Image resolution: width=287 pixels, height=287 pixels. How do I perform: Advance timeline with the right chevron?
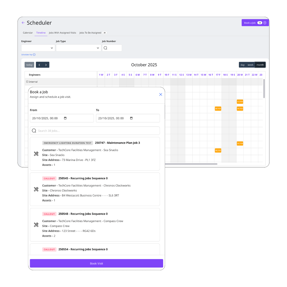[x=46, y=65]
